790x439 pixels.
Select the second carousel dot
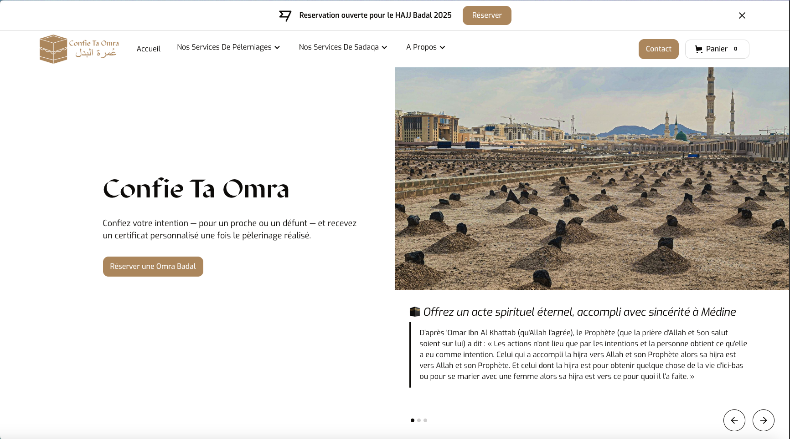click(419, 420)
